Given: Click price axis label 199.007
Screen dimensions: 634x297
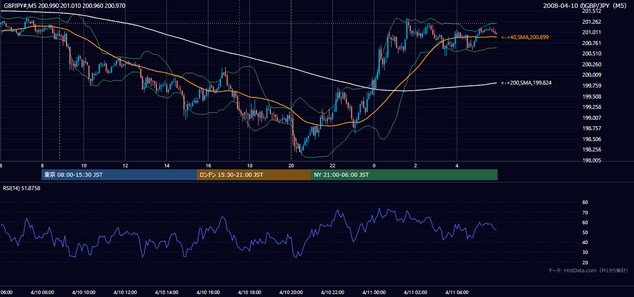Looking at the screenshot, I should click(x=591, y=118).
